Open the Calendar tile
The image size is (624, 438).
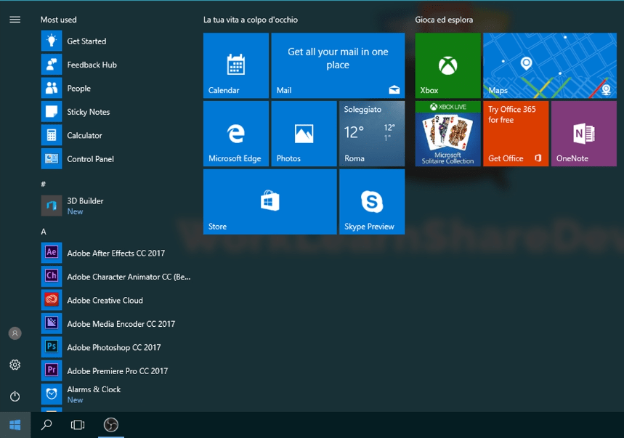[x=236, y=65]
